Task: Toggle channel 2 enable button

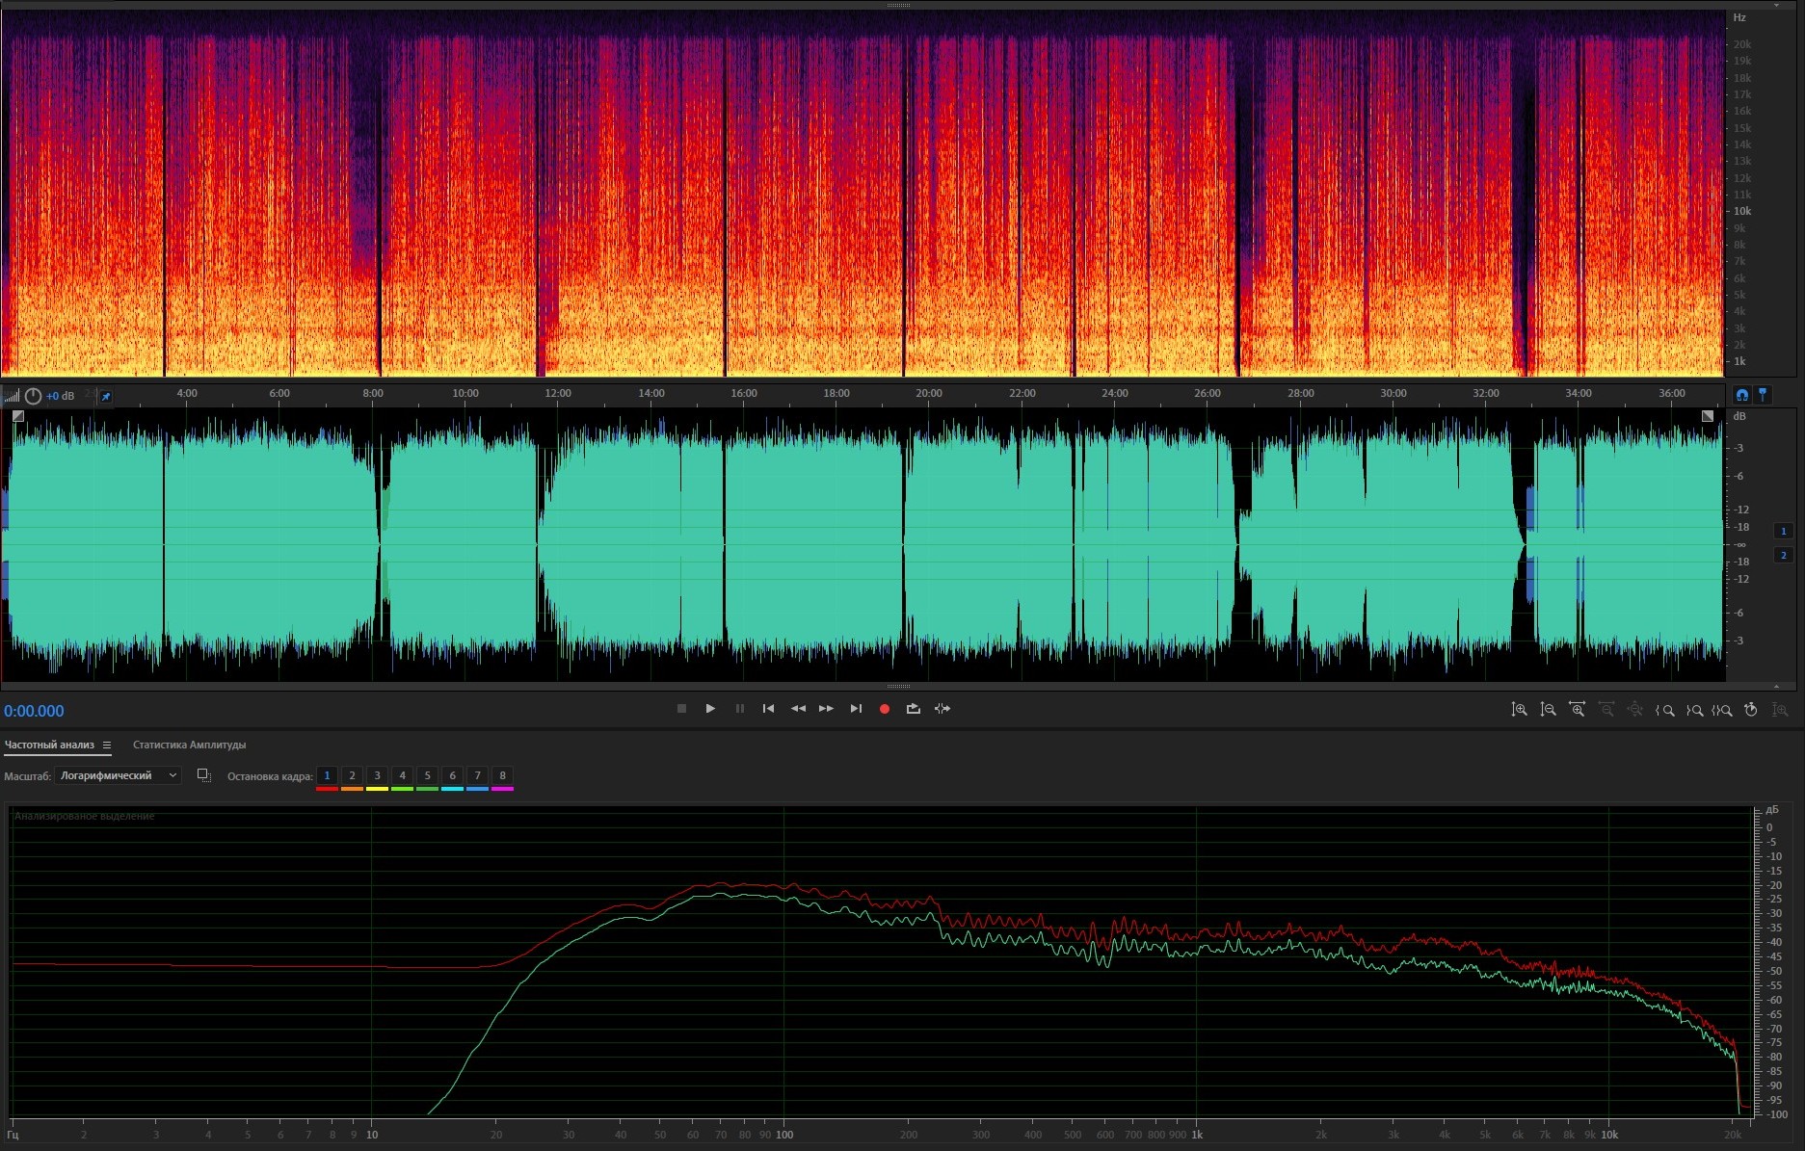Action: (x=1783, y=555)
